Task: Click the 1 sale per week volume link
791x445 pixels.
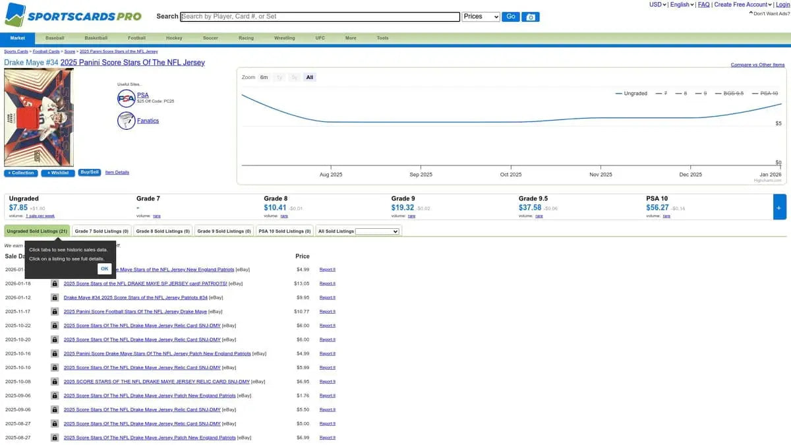Action: 40,216
